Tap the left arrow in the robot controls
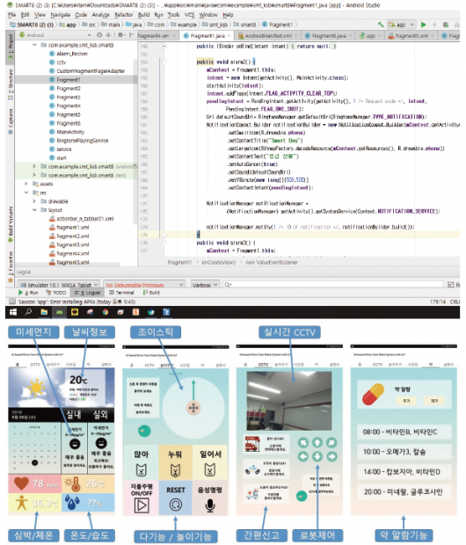The width and height of the screenshot is (466, 545). pyautogui.click(x=303, y=456)
